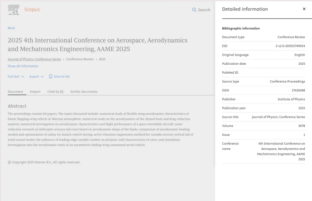Click the Save to list button
312x201 pixels.
click(62, 77)
